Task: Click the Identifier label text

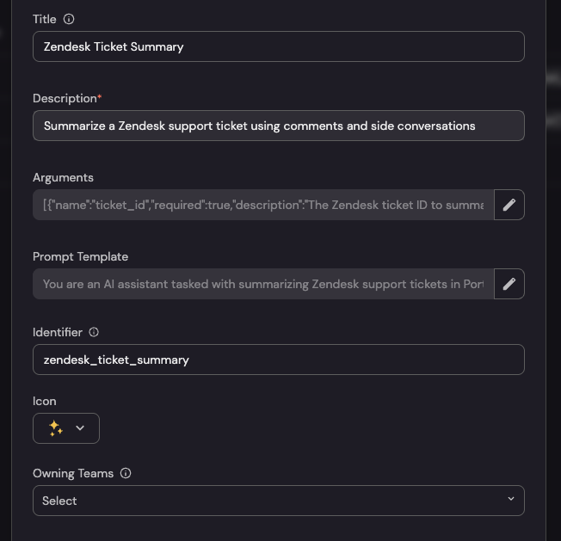Action: click(x=58, y=332)
